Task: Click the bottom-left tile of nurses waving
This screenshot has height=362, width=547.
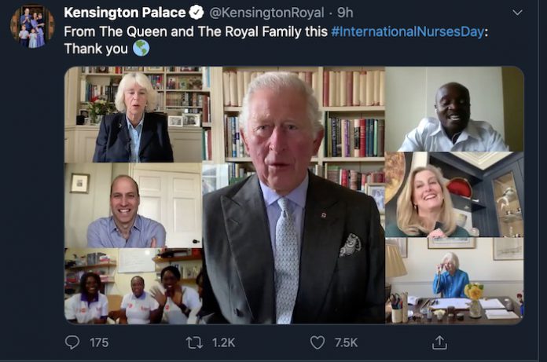Action: [x=134, y=286]
